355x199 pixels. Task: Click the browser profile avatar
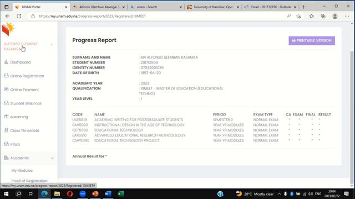click(335, 16)
